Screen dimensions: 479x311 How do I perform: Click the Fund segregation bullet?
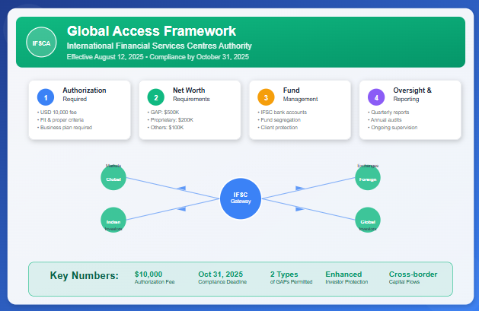279,120
